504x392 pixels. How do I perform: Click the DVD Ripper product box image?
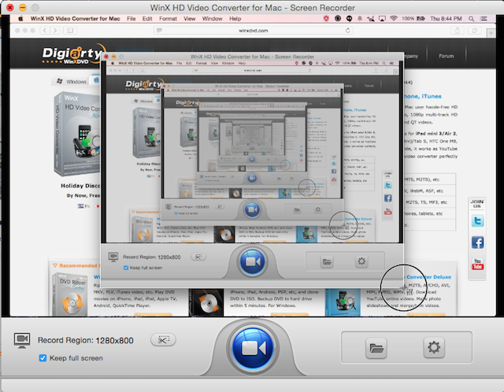click(x=70, y=294)
